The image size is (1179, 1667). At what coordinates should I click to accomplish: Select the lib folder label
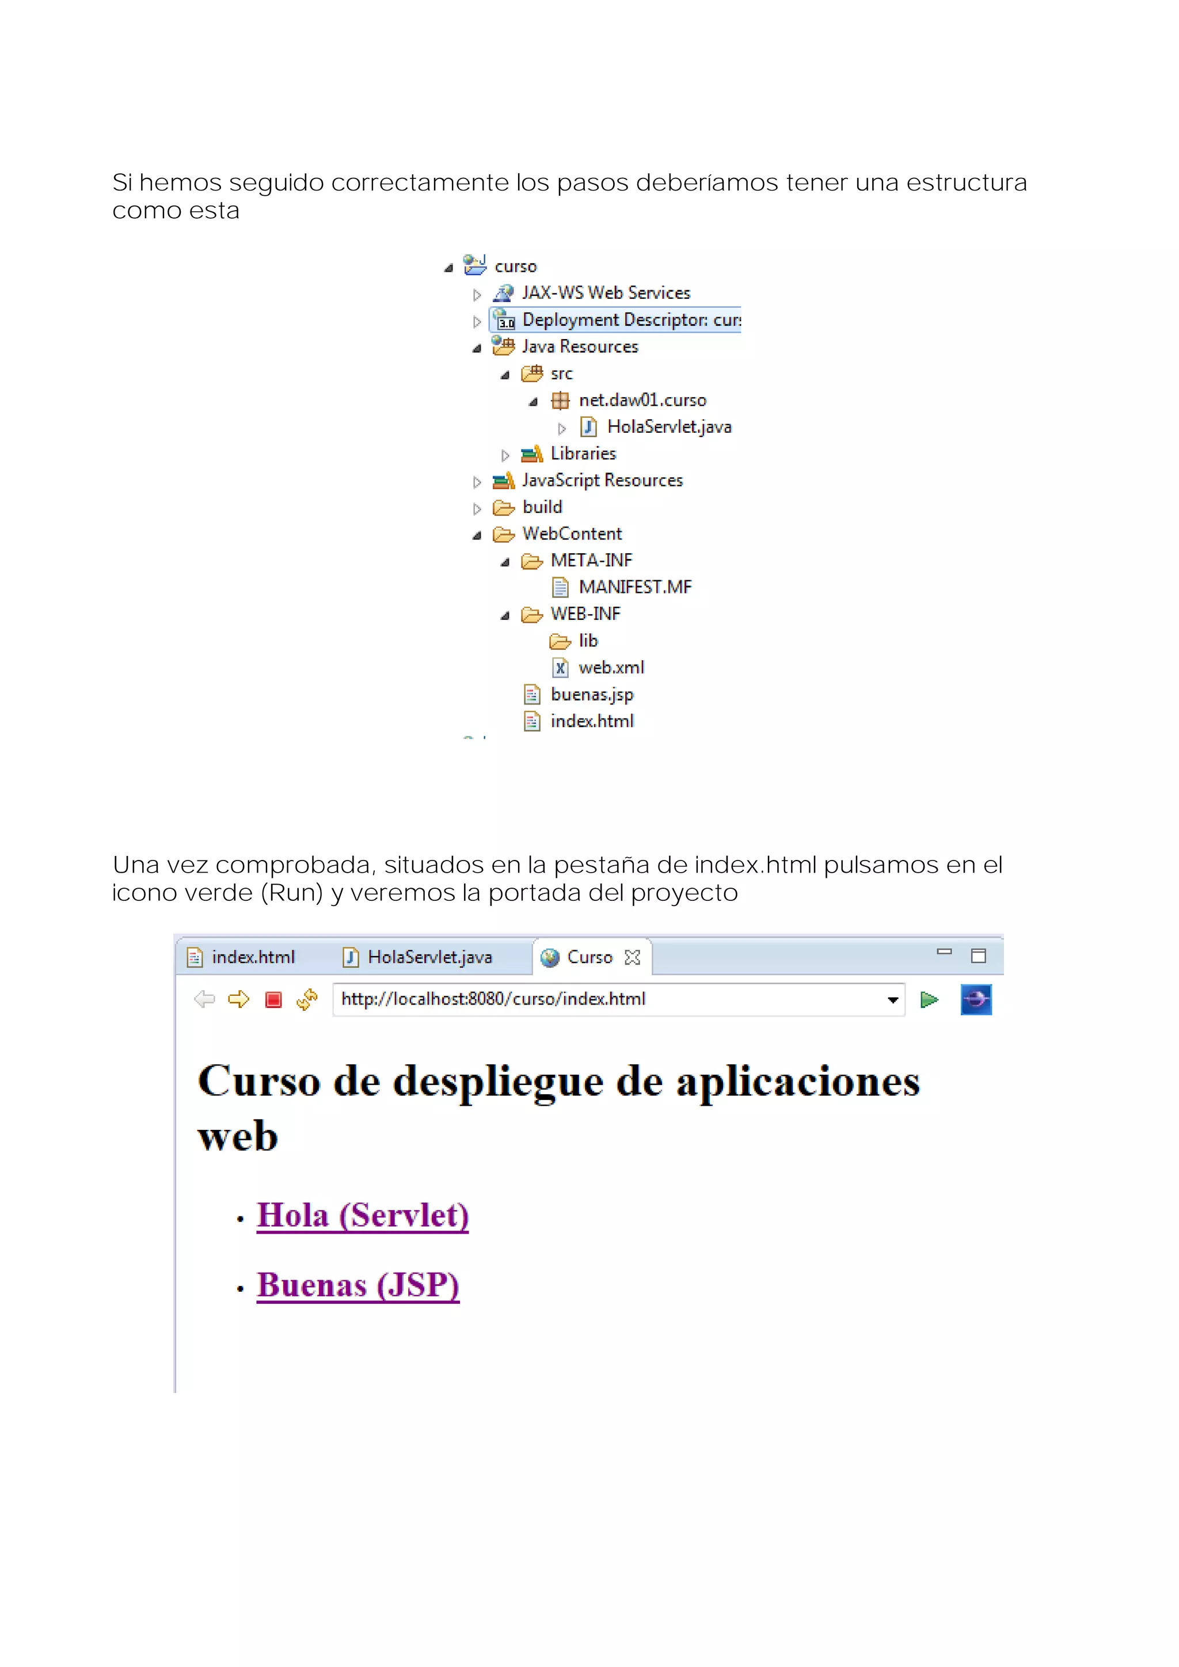tap(588, 640)
